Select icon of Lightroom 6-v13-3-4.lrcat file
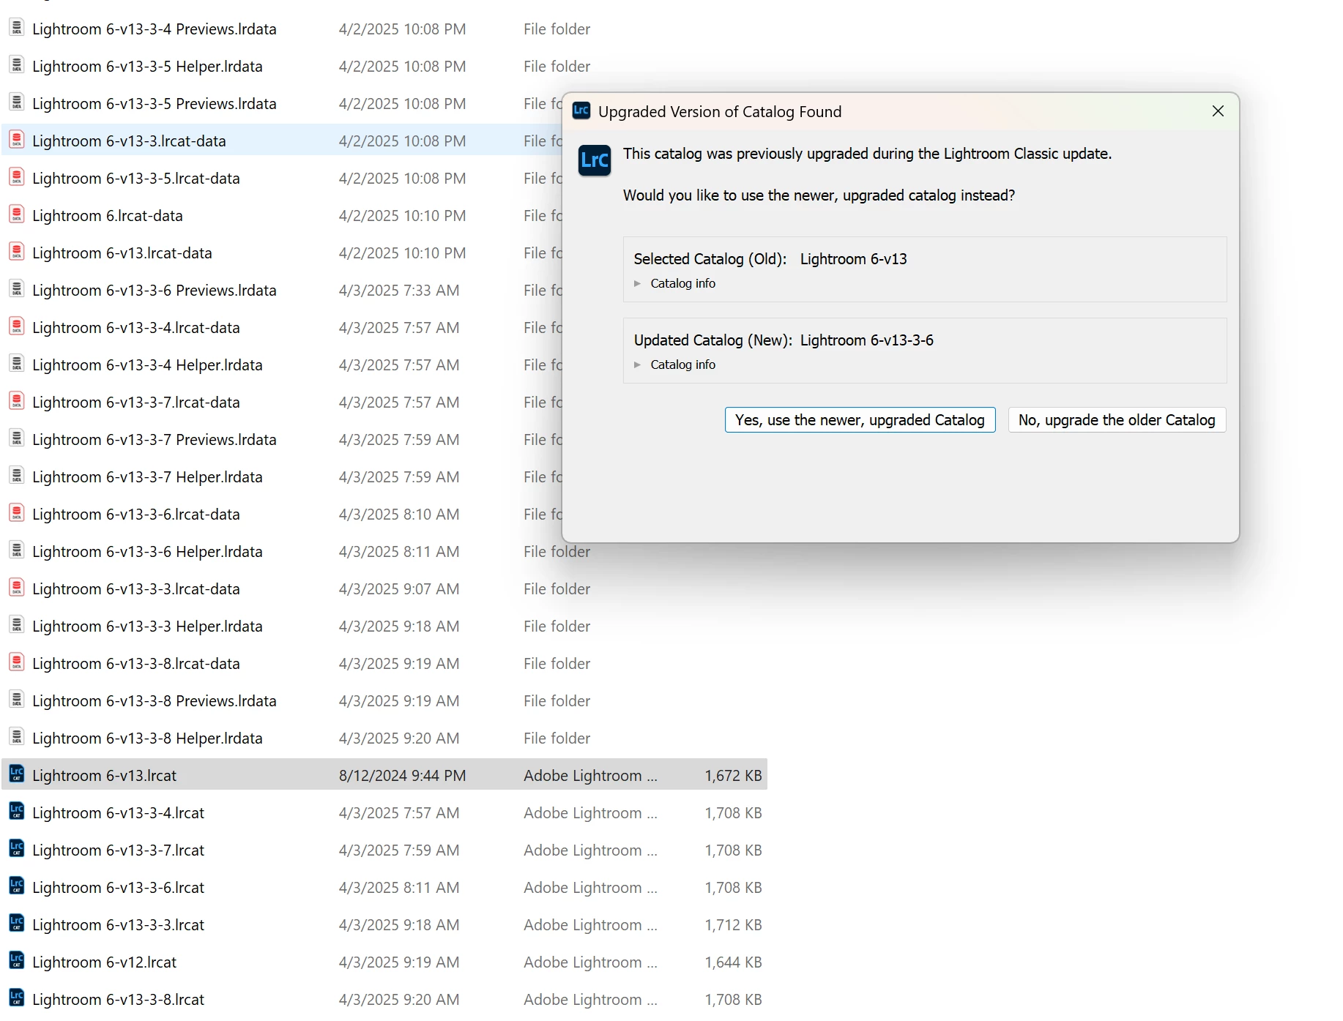The height and width of the screenshot is (1021, 1343). [17, 812]
